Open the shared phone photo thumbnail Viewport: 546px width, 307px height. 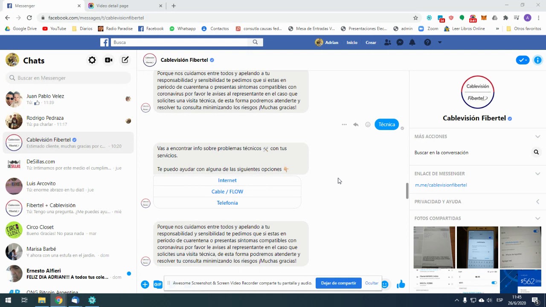(477, 247)
